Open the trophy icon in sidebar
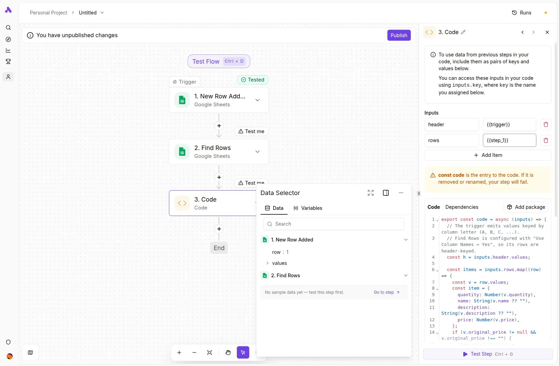The width and height of the screenshot is (559, 366). coord(8,62)
